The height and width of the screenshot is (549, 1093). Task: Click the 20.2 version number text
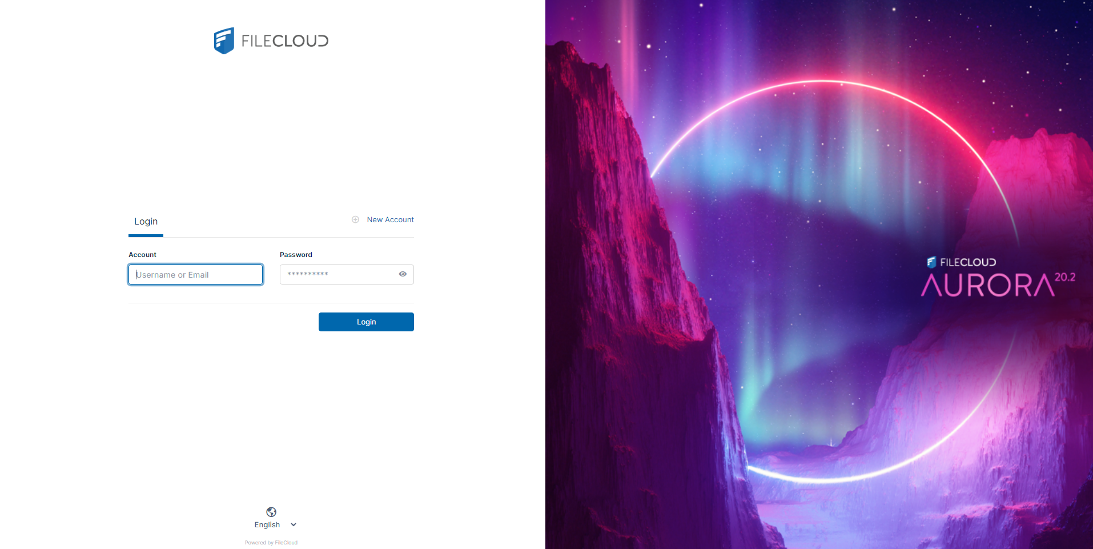(1065, 277)
